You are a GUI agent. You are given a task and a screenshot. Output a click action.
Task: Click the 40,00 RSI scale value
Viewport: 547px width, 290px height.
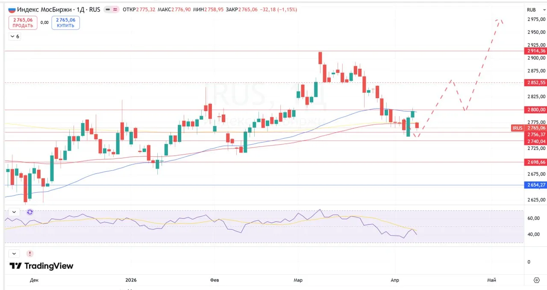(x=533, y=234)
